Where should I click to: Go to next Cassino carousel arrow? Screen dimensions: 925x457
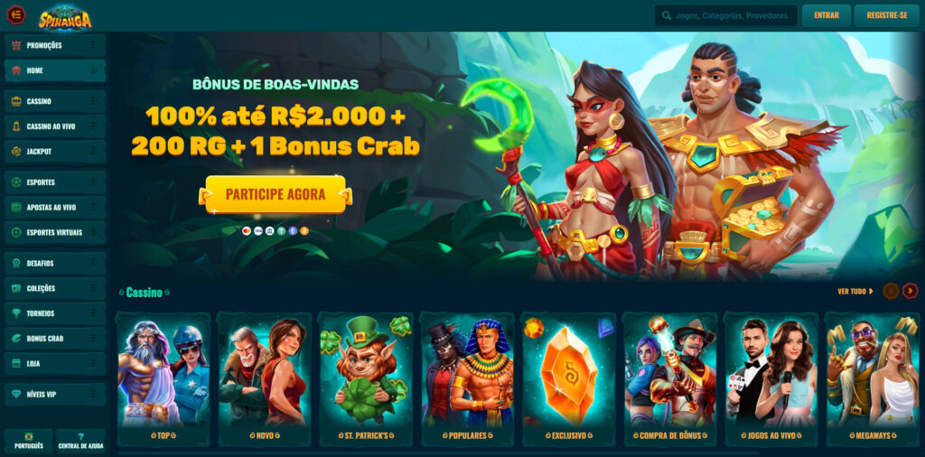point(911,291)
